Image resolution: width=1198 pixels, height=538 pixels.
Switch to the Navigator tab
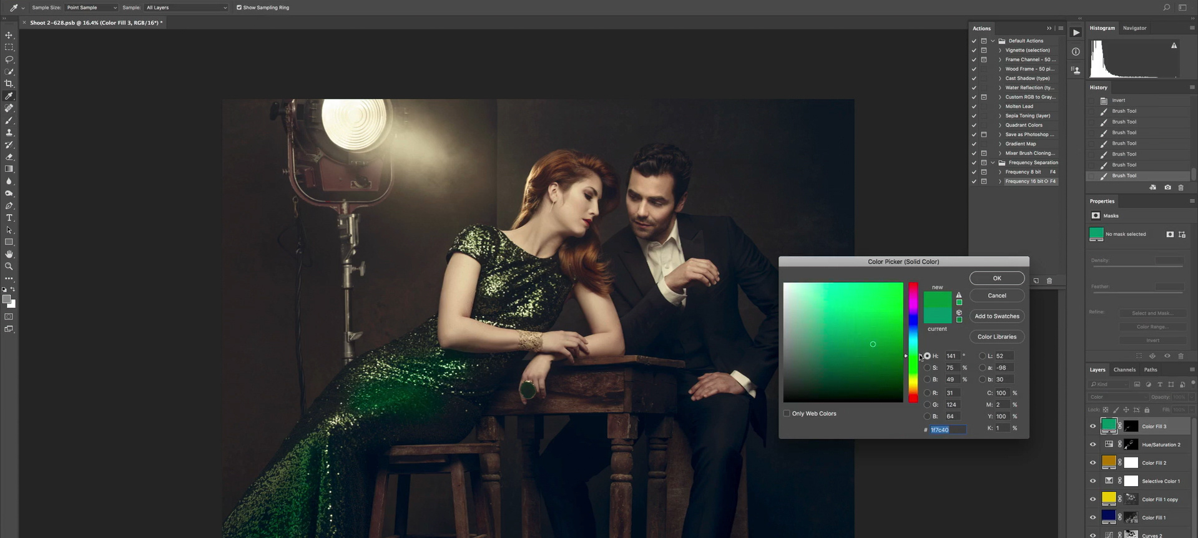1134,28
